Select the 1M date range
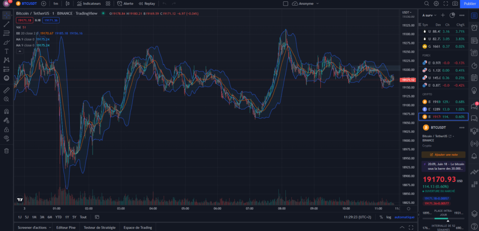The height and width of the screenshot is (231, 479). 34,217
